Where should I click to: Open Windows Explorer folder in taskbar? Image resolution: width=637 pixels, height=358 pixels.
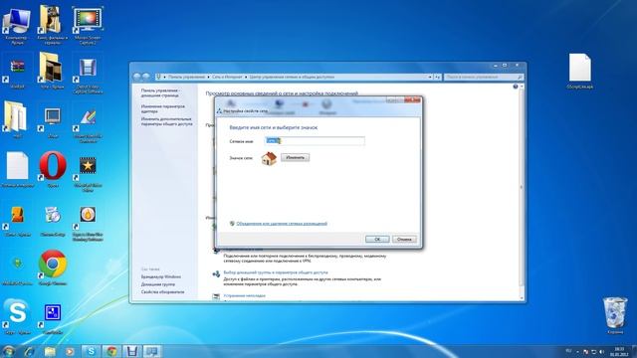(x=50, y=351)
